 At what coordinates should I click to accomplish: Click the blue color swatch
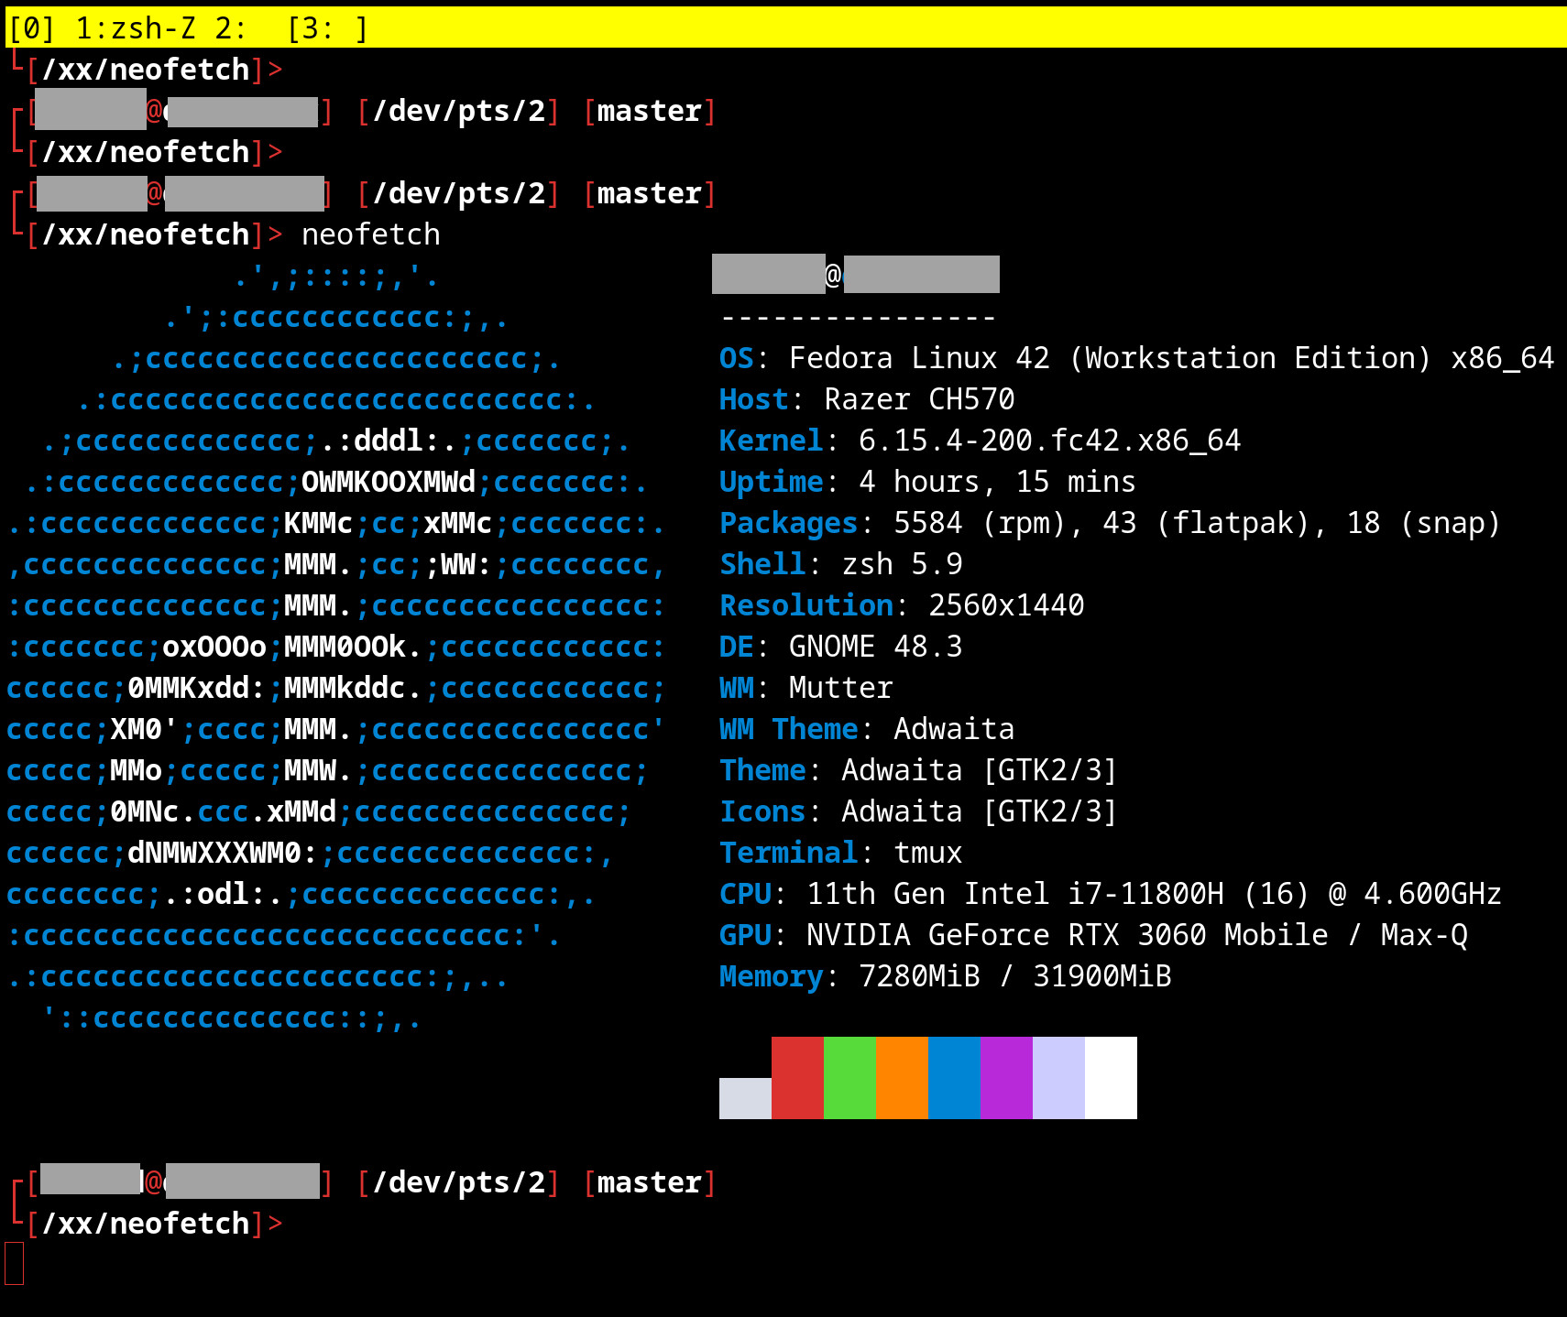(x=954, y=1078)
